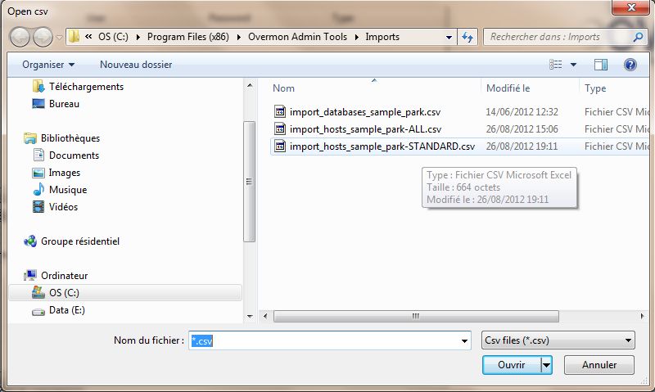This screenshot has height=392, width=655.
Task: Change the view with the view icon
Action: (556, 65)
